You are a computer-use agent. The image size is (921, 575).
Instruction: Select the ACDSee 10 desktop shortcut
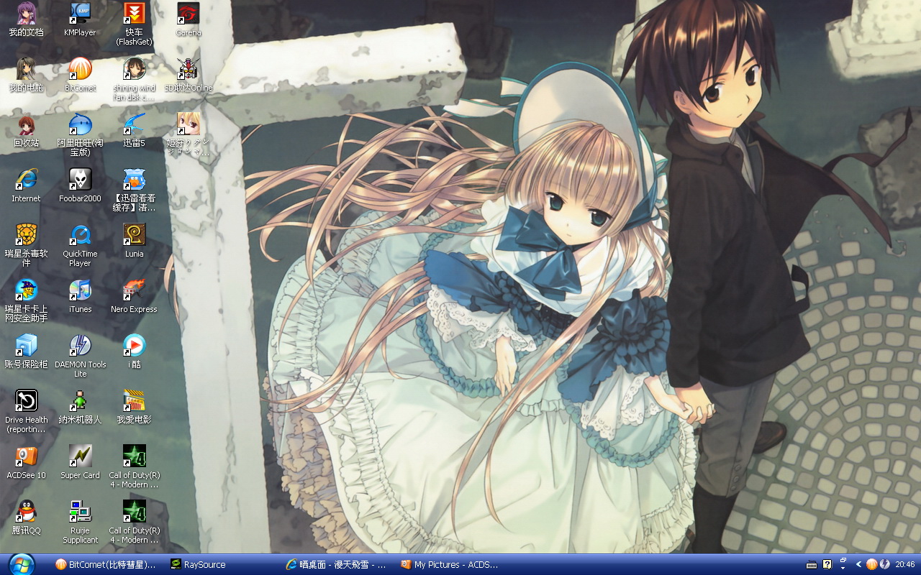(26, 462)
